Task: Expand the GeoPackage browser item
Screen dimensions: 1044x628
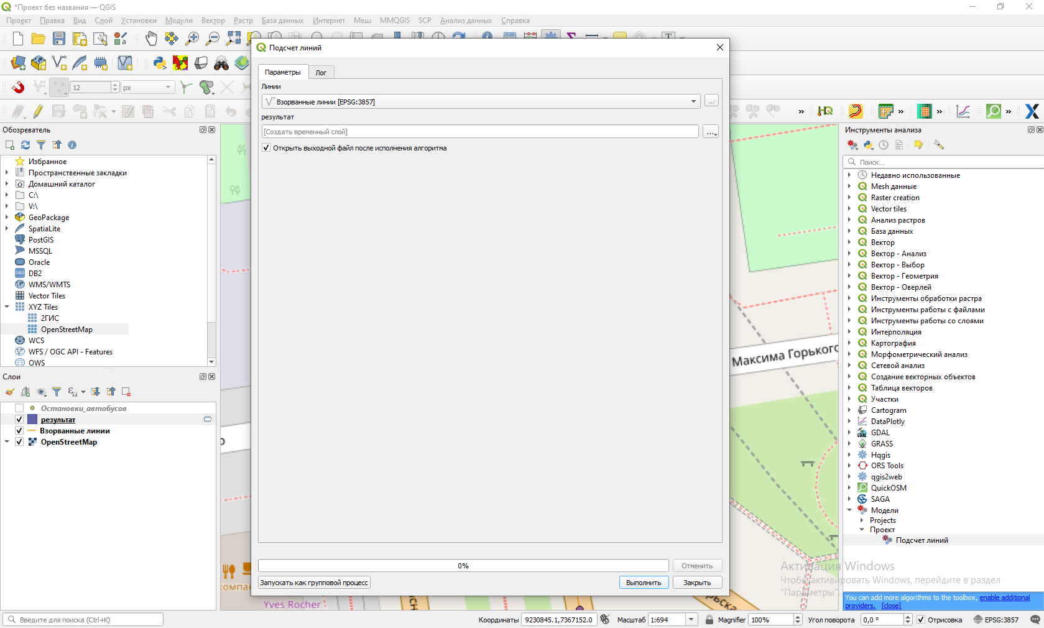Action: pos(7,218)
